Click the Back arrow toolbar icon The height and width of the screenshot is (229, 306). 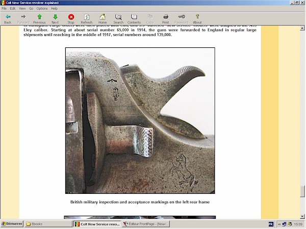(x=8, y=17)
